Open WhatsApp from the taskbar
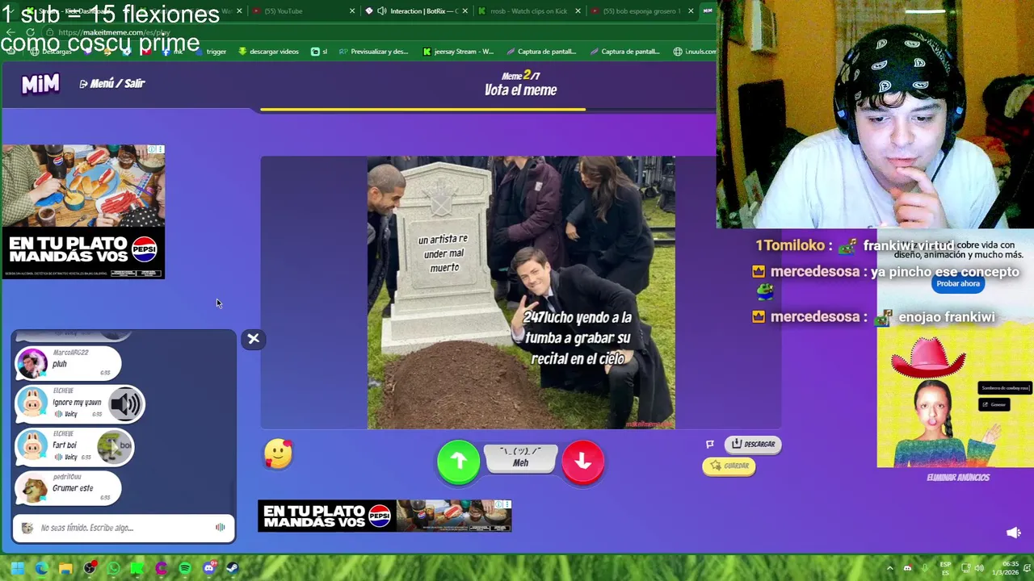1034x581 pixels. tap(113, 569)
